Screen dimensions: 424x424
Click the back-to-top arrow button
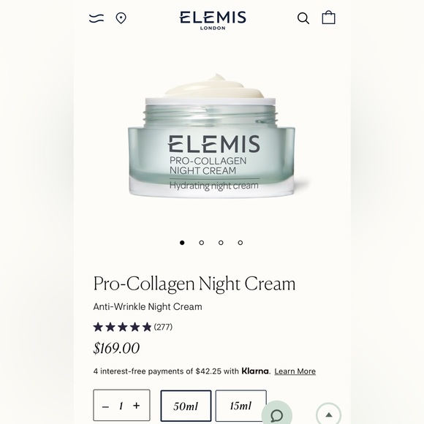tap(328, 414)
